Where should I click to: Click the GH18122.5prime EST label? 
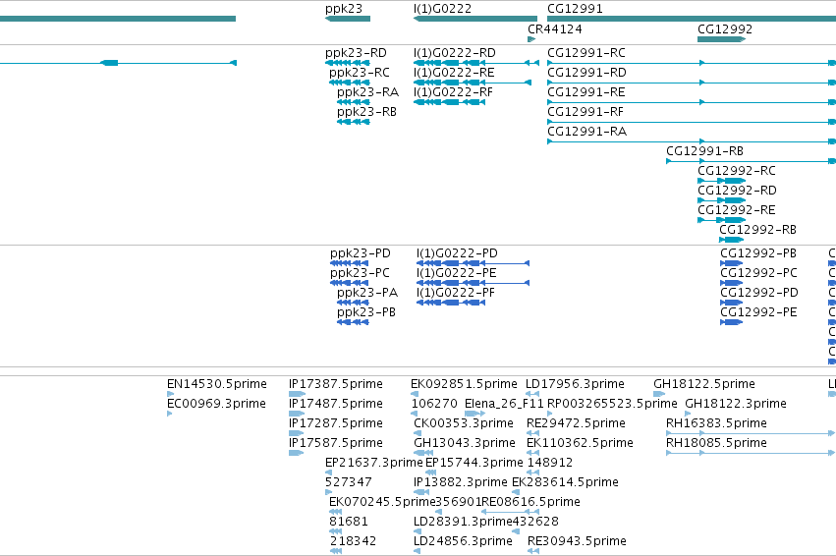704,384
